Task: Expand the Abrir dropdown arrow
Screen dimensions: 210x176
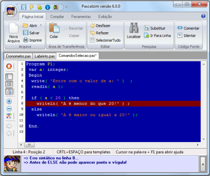Action: pos(41,25)
